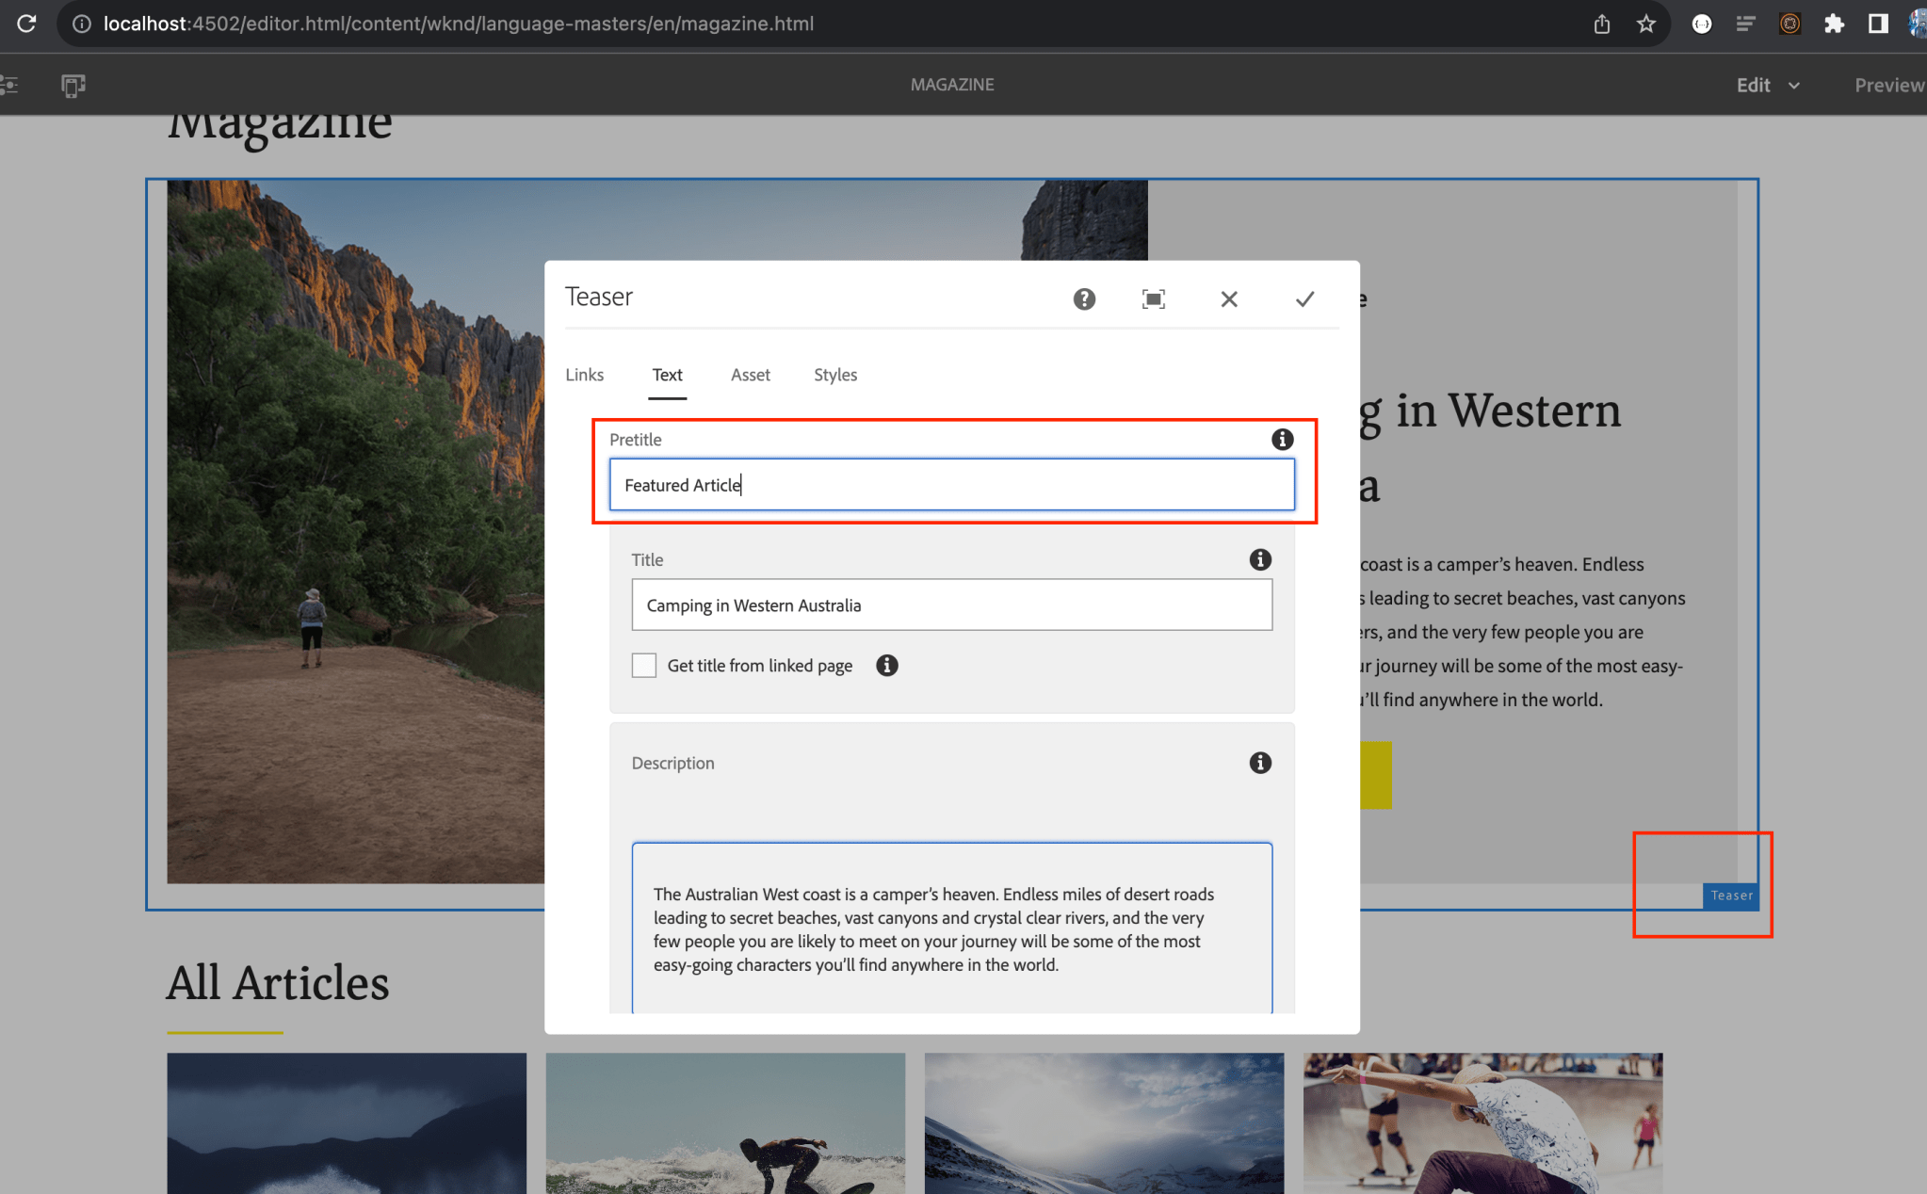This screenshot has height=1194, width=1927.
Task: Click the help question mark in Teaser dialog
Action: pyautogui.click(x=1083, y=298)
